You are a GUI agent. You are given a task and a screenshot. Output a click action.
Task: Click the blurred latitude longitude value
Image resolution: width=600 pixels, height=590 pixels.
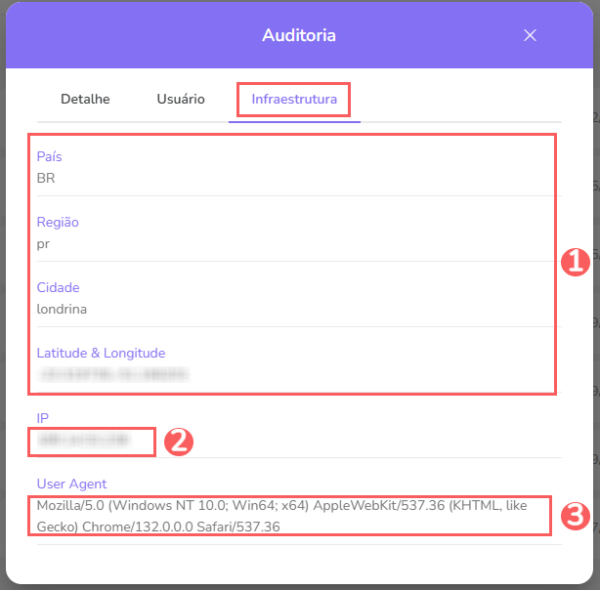pos(112,374)
